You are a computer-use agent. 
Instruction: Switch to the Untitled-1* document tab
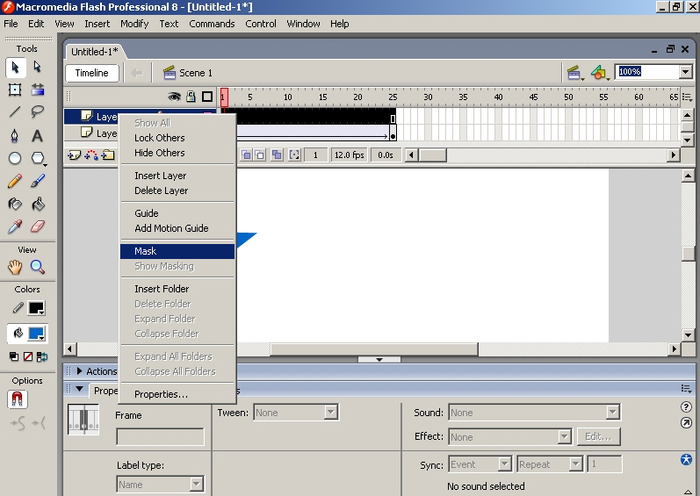point(95,52)
